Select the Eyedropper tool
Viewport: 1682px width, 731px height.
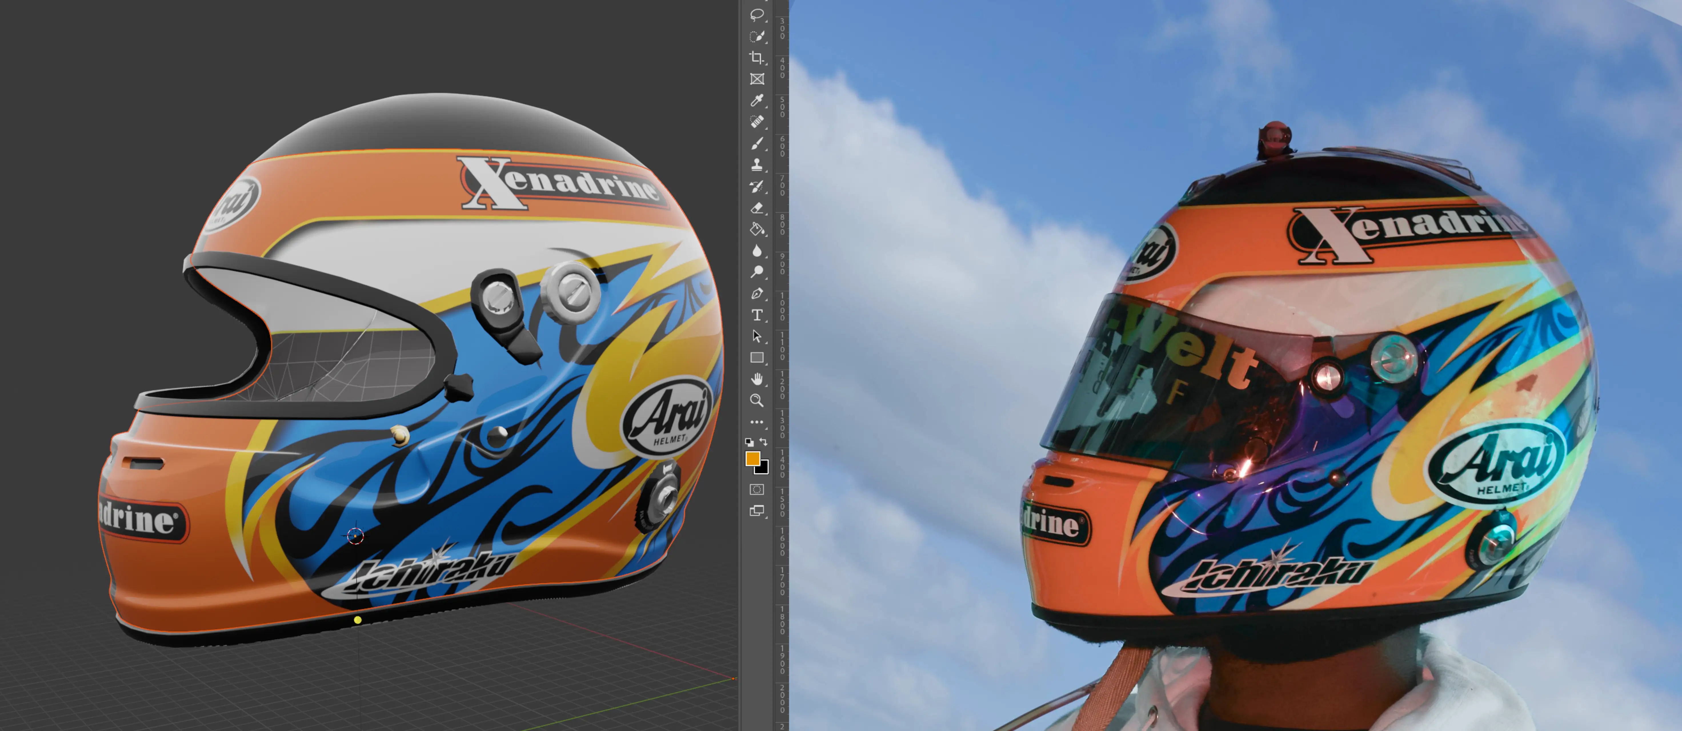point(757,101)
